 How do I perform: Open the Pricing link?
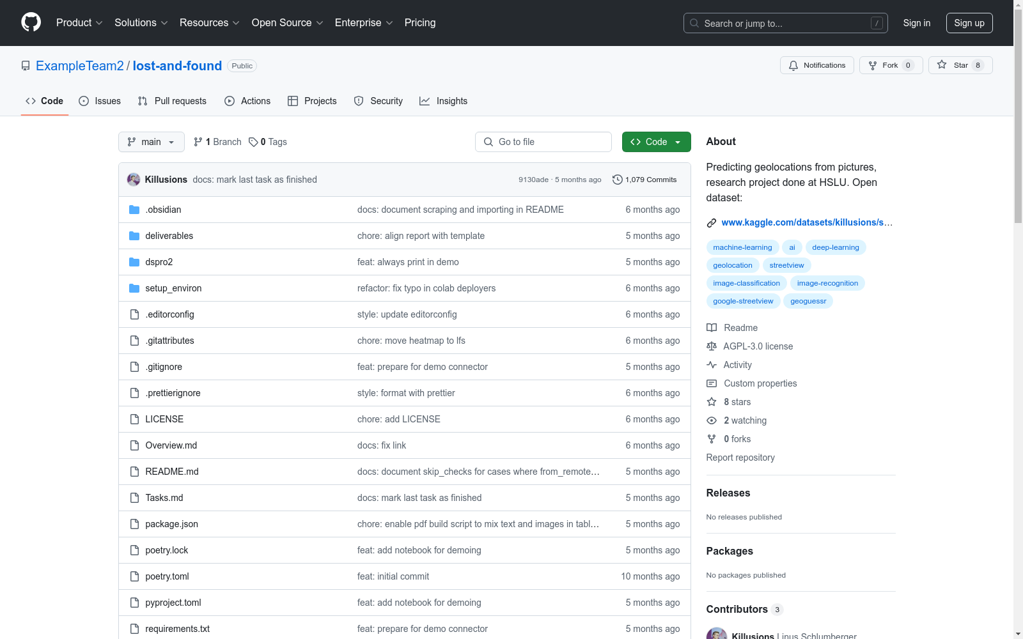(420, 23)
